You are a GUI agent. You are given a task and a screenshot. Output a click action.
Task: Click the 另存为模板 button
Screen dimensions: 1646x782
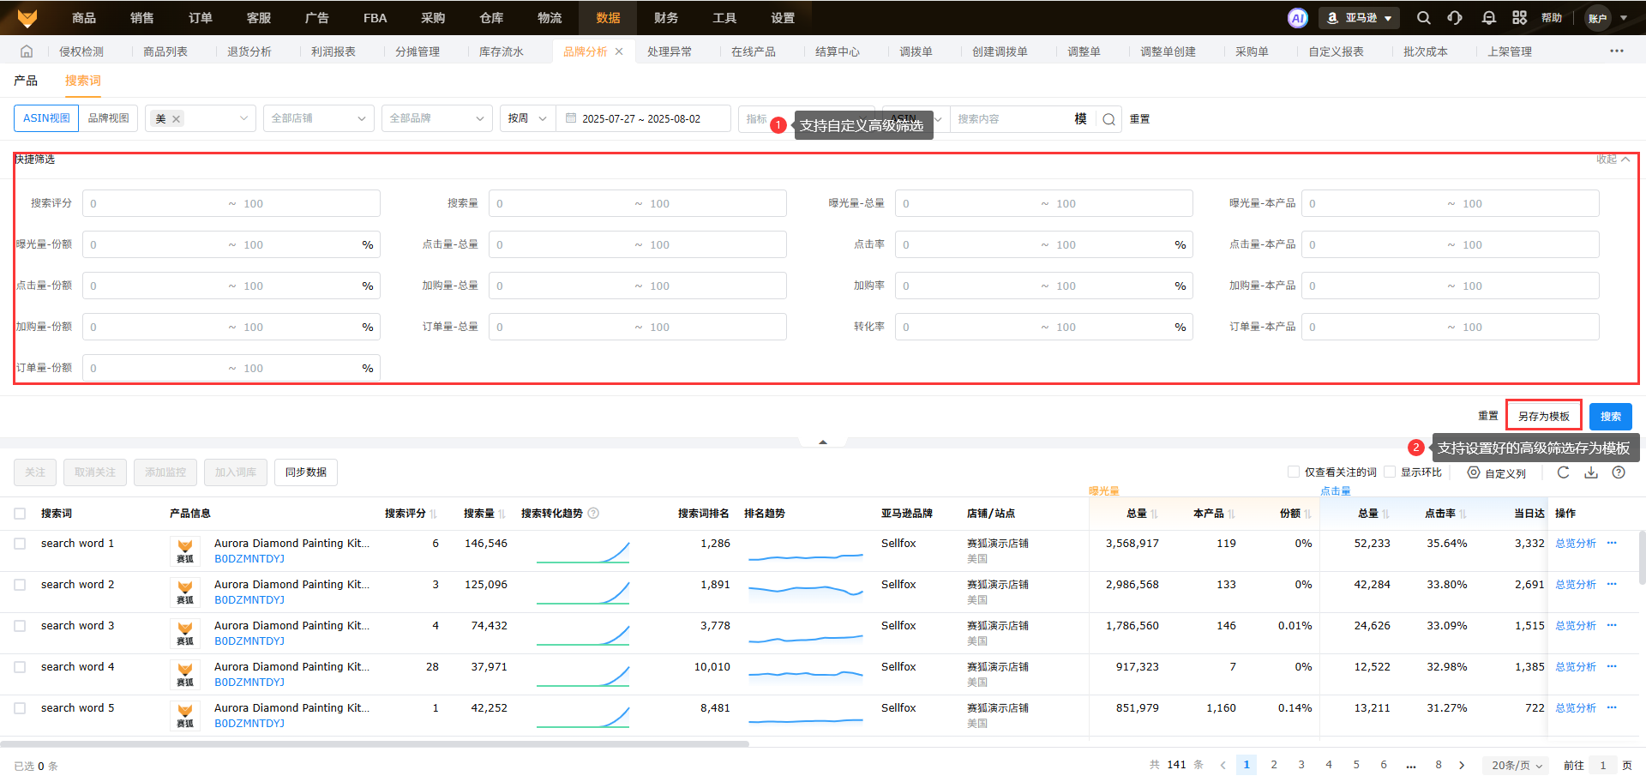[x=1543, y=416]
